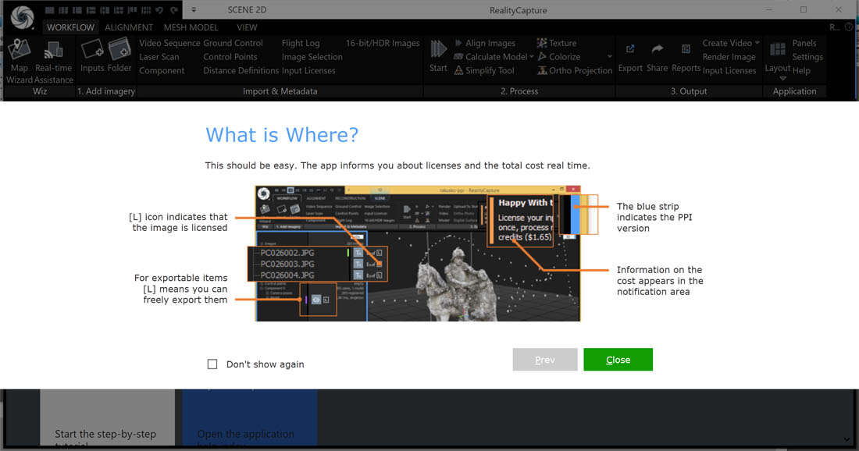Click Open the application help tile

pyautogui.click(x=250, y=417)
